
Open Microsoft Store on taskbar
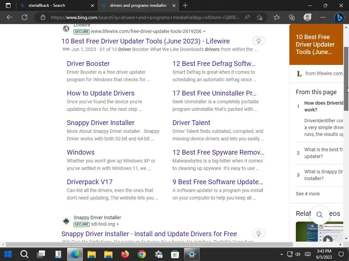tap(175, 254)
